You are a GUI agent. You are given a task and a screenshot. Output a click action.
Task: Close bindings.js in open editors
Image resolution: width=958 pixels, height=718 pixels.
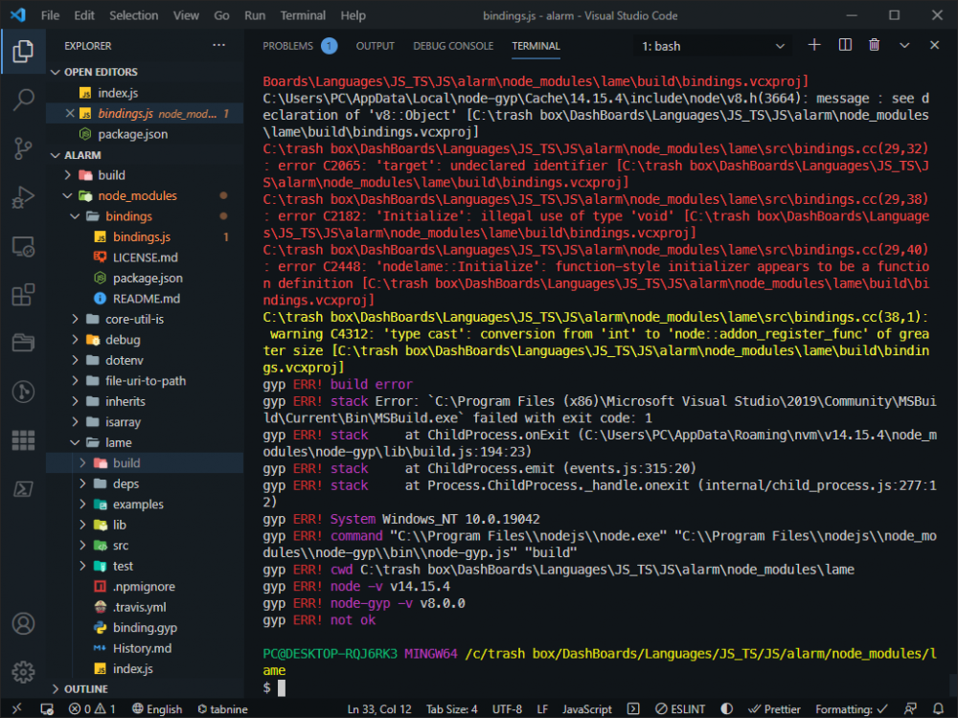click(x=70, y=114)
